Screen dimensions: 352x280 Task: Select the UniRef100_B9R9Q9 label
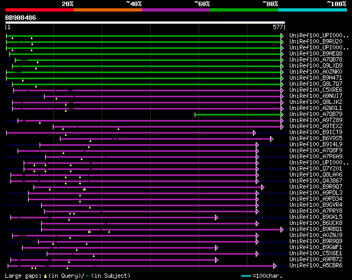[316, 241]
